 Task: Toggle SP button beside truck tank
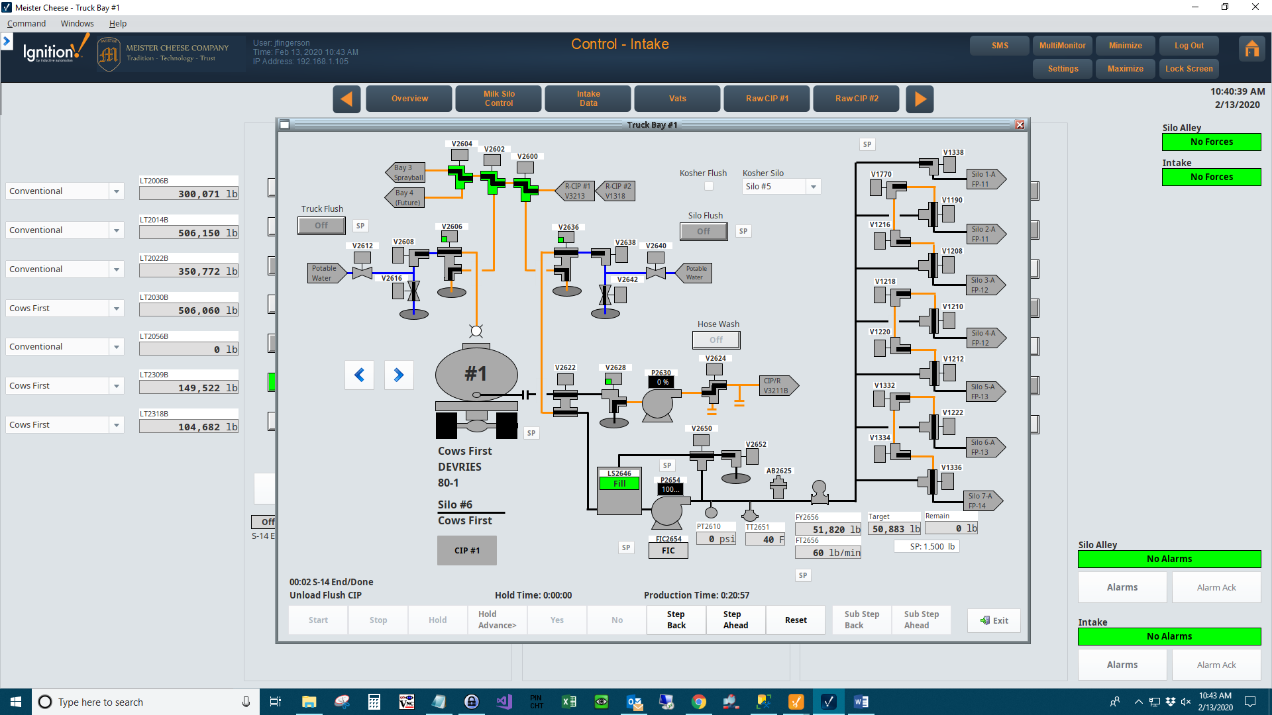coord(531,433)
